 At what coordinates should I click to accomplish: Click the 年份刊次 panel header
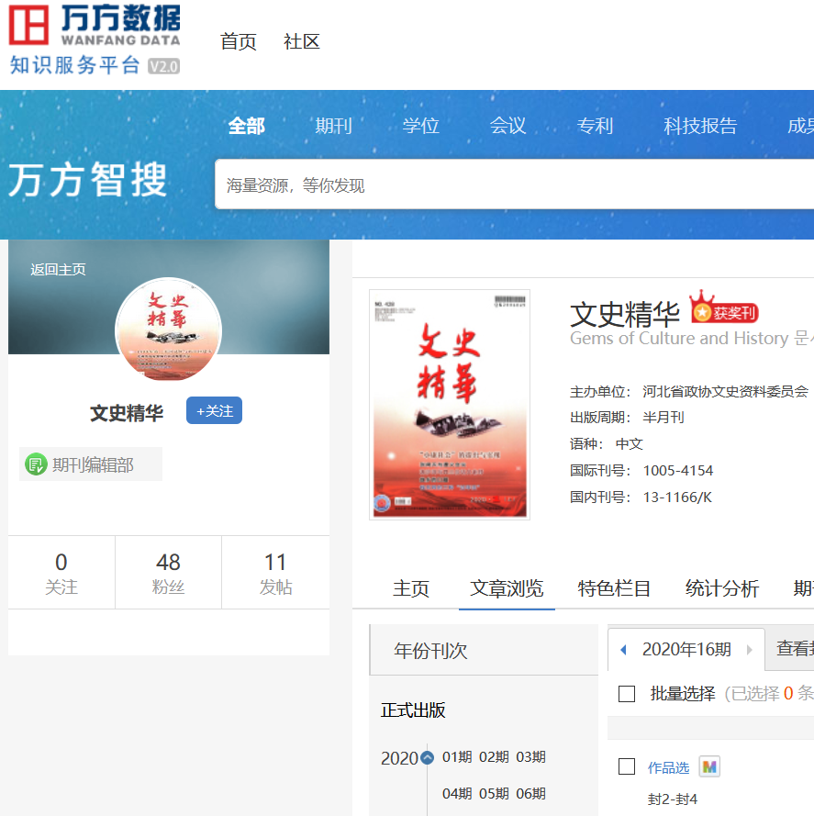tap(484, 650)
